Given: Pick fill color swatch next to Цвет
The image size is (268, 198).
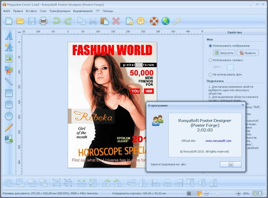Looking at the screenshot, I should 230,67.
